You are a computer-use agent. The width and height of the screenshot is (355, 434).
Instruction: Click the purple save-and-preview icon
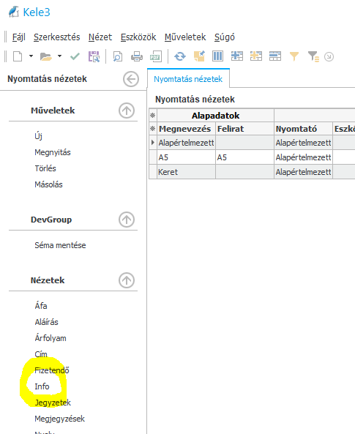[x=94, y=56]
